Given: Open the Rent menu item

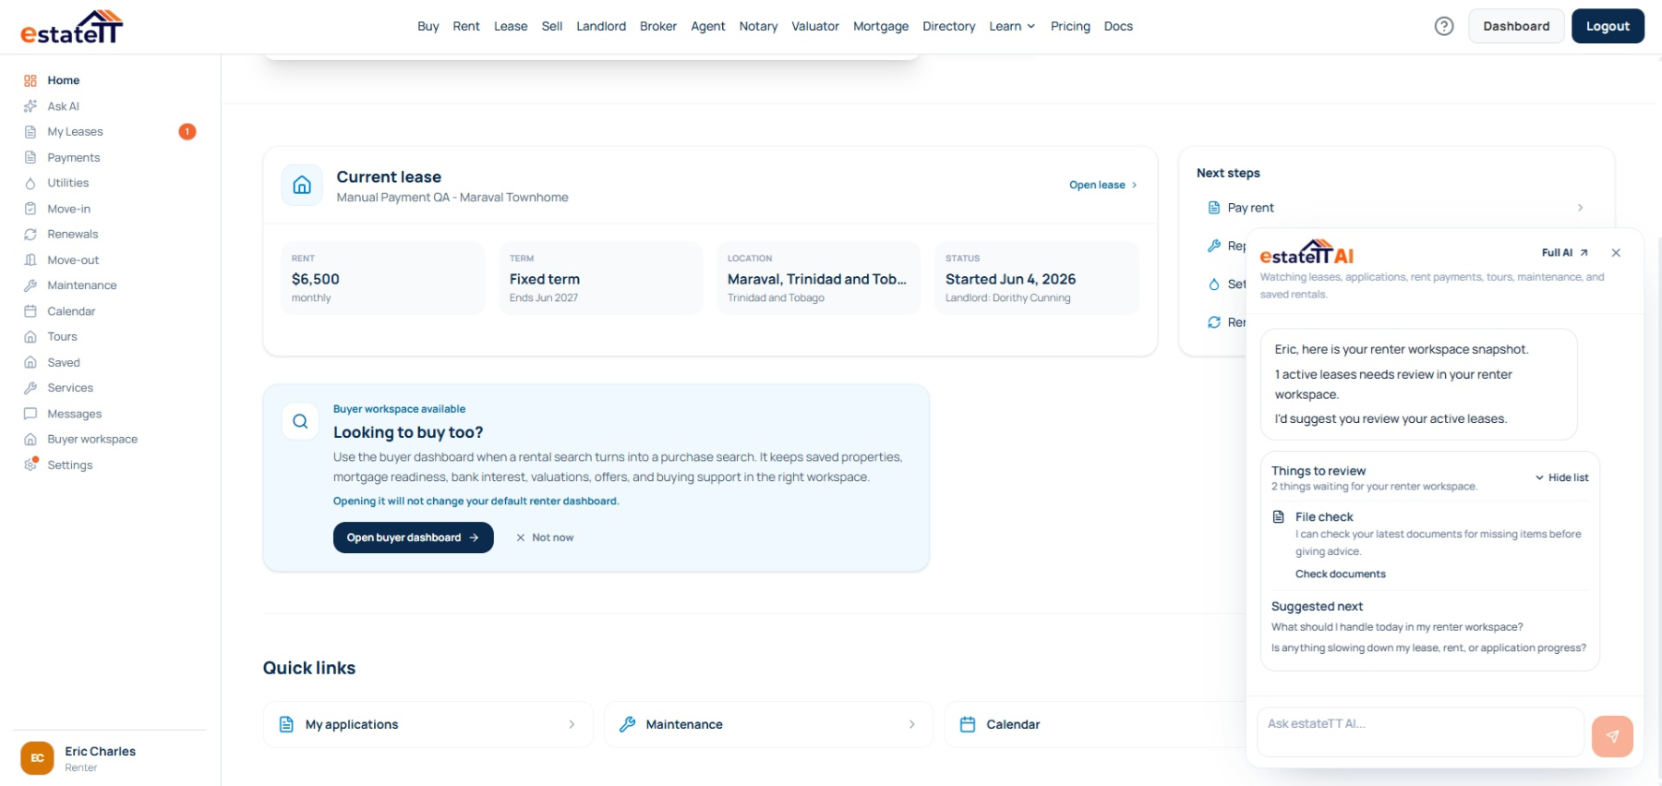Looking at the screenshot, I should tap(466, 26).
